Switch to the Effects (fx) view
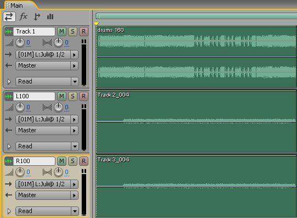This screenshot has height=218, width=297. pyautogui.click(x=24, y=16)
